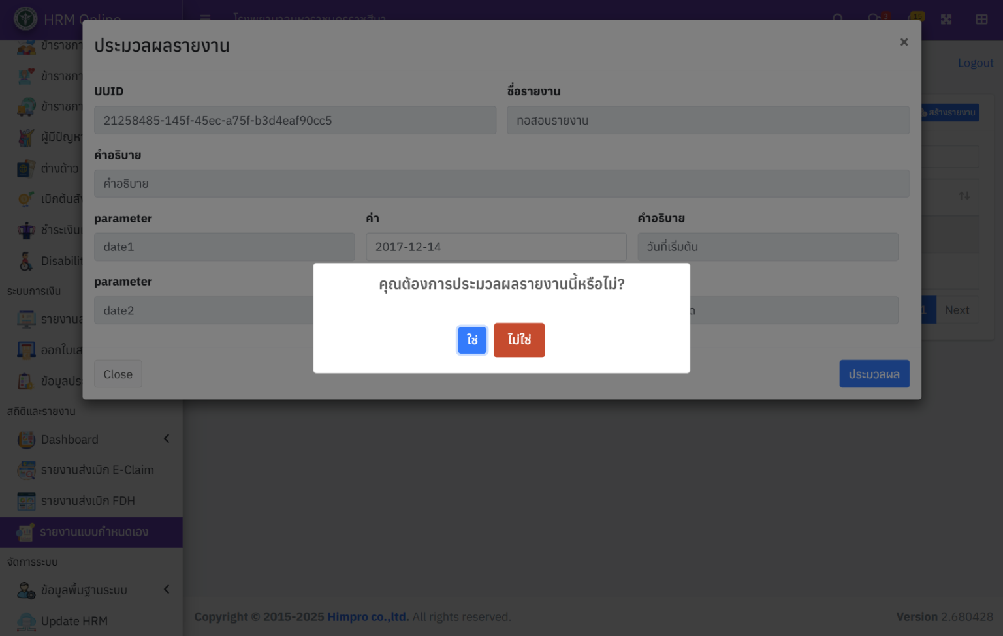Screen dimensions: 1003x636
Task: Decline with the red ไม่ใช่ button
Action: click(x=518, y=340)
